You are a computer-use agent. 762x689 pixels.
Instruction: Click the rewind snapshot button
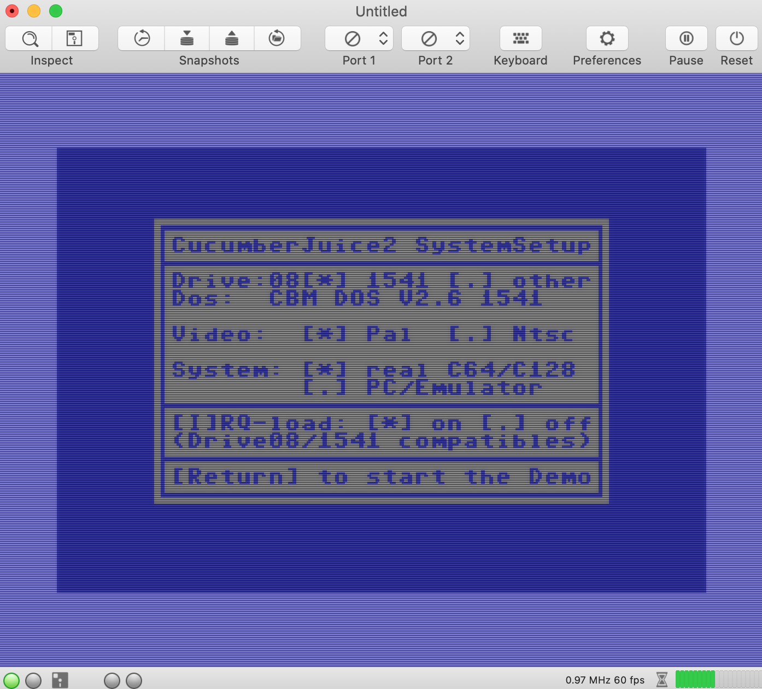point(142,38)
